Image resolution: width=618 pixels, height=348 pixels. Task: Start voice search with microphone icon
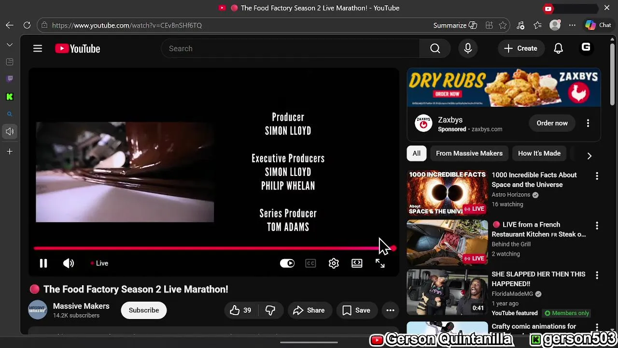(468, 48)
